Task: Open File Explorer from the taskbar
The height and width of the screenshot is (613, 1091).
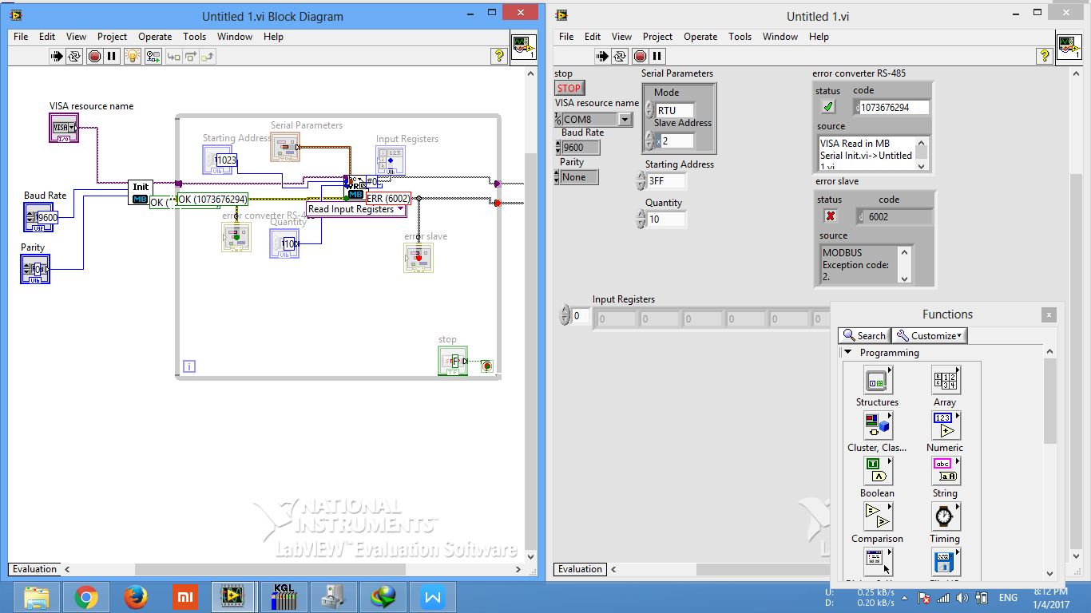Action: [37, 596]
